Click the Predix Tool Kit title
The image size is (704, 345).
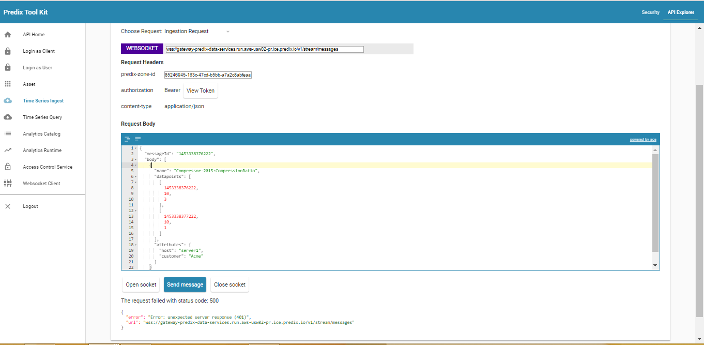25,12
